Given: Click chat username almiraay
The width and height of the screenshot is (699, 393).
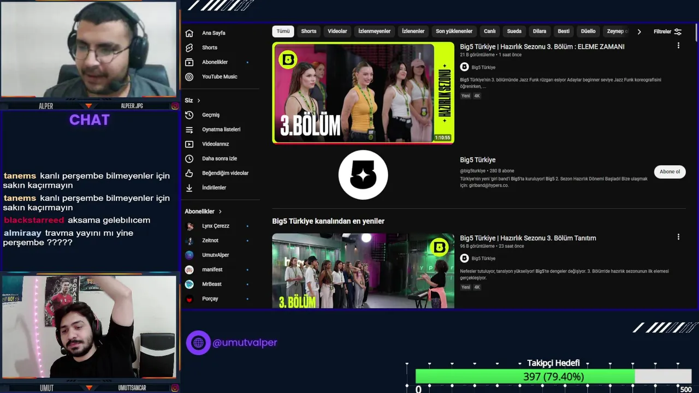Looking at the screenshot, I should click(x=22, y=233).
